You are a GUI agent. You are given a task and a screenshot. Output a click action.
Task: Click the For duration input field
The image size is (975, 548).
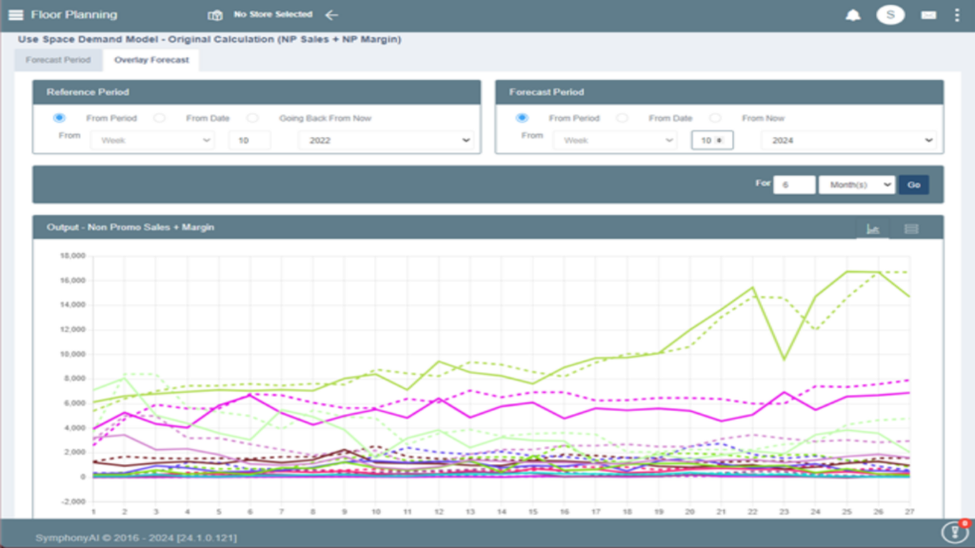tap(793, 185)
